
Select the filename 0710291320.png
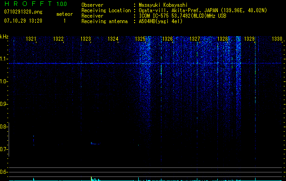point(23,12)
